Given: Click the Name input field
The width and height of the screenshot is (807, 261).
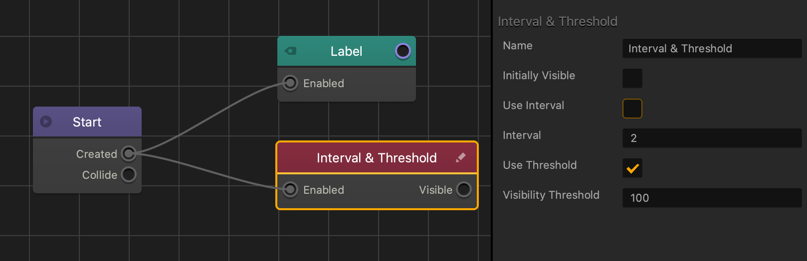Looking at the screenshot, I should pyautogui.click(x=711, y=48).
